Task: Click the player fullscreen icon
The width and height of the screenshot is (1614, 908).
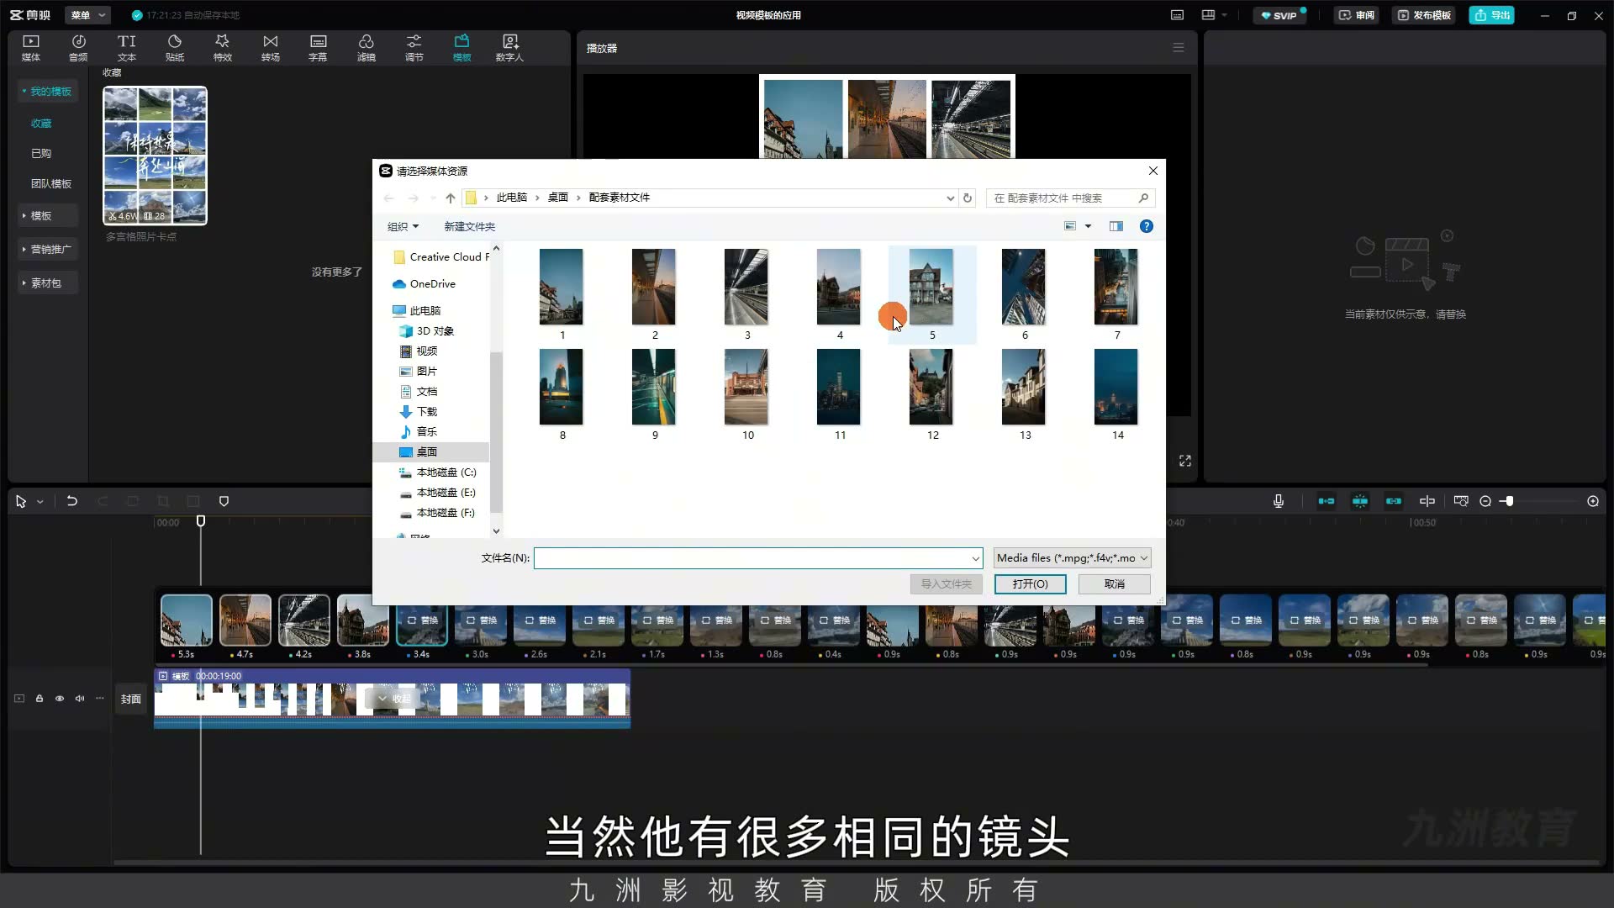Action: tap(1185, 461)
